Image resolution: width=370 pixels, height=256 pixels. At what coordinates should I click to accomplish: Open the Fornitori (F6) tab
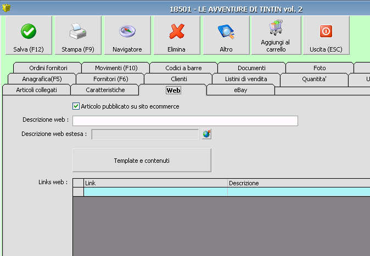(x=111, y=79)
